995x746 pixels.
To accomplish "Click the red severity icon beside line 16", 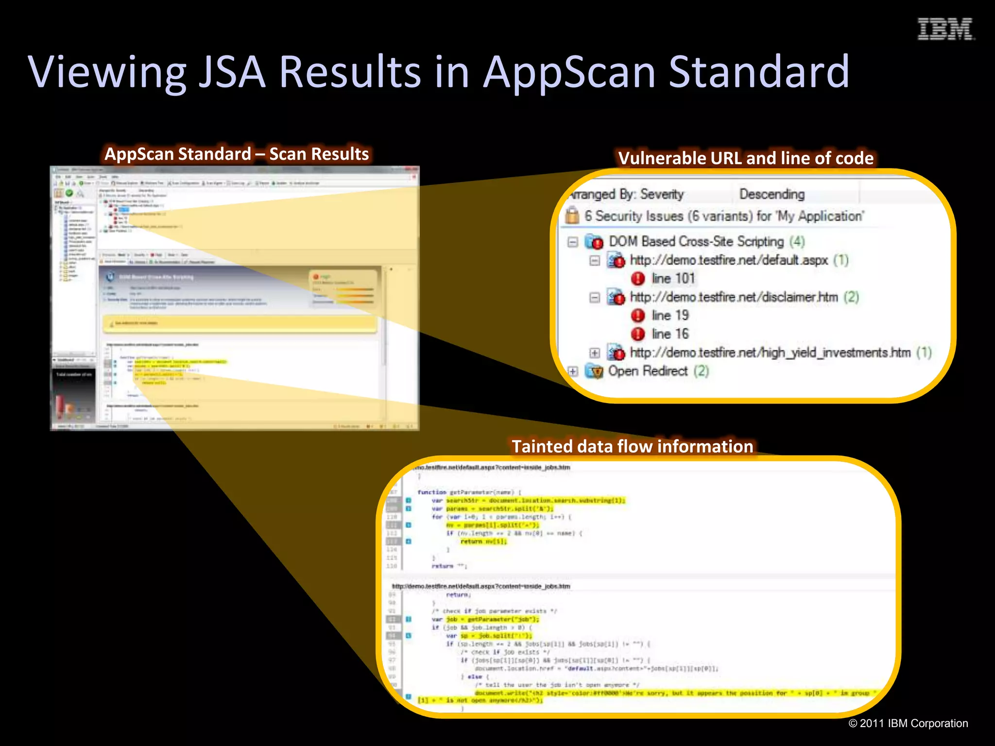I will point(637,334).
